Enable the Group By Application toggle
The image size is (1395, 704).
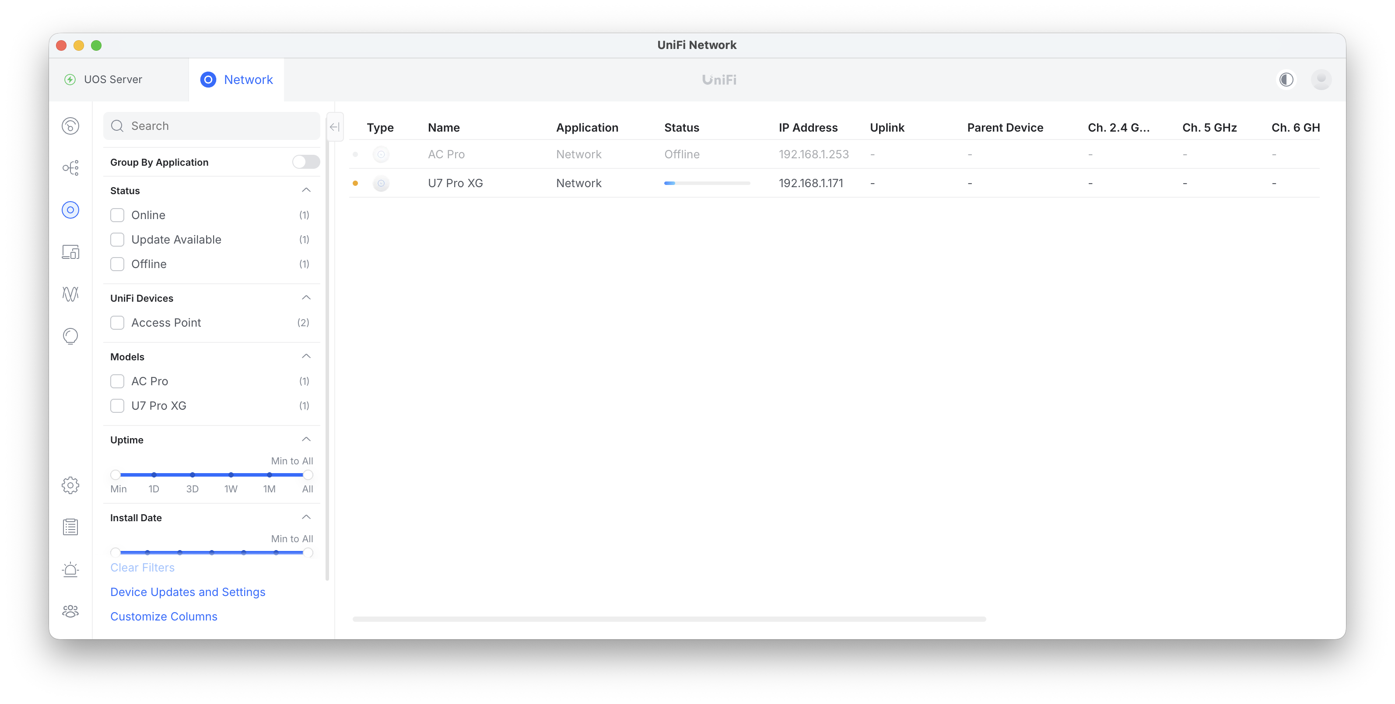306,162
